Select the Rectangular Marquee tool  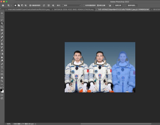point(2,17)
